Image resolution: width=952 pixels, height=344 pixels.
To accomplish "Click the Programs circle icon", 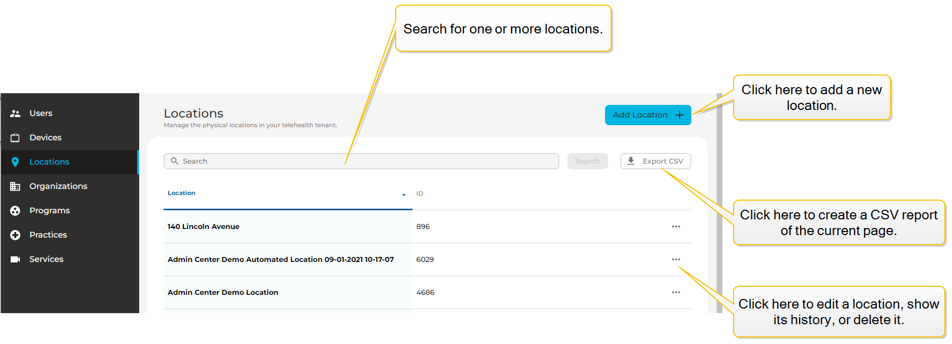I will [15, 211].
